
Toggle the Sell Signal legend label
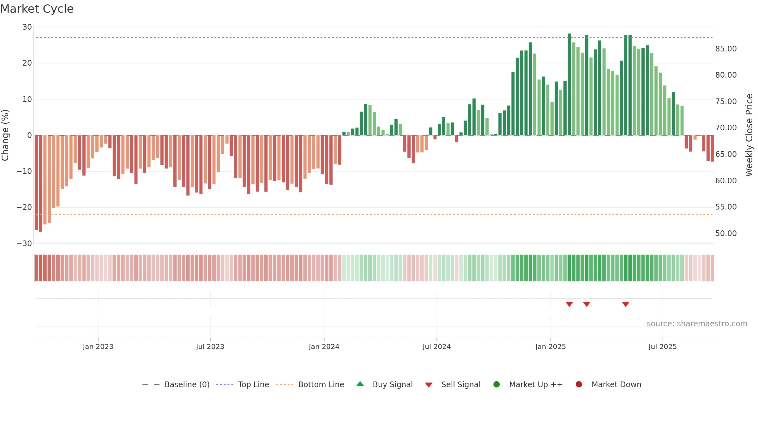[461, 384]
